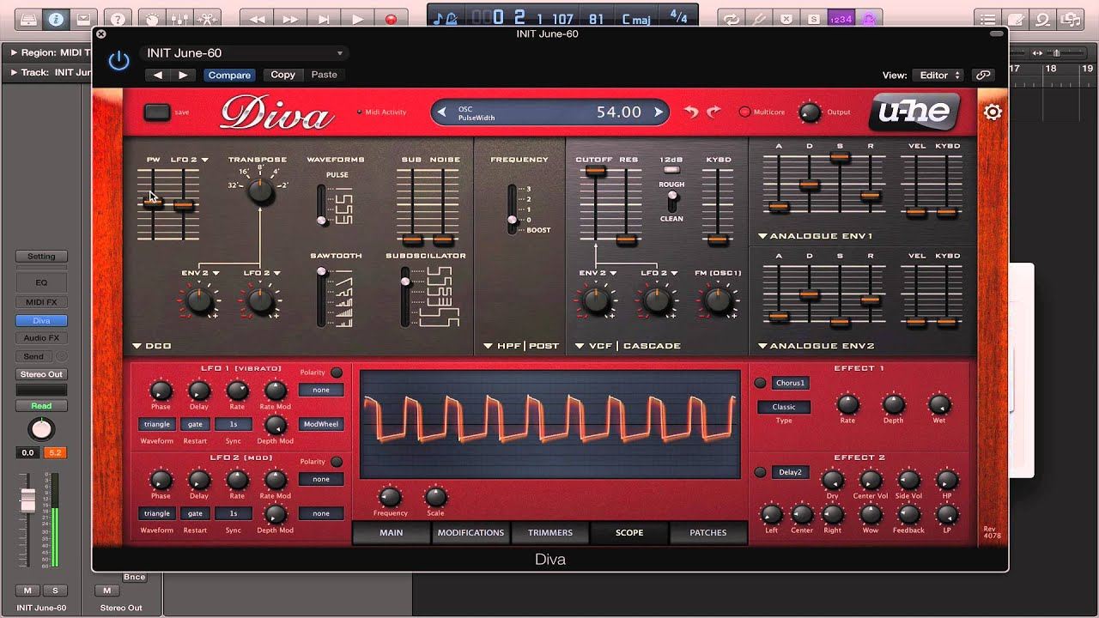Expand the ANALOGUE ENV2 module menu
The width and height of the screenshot is (1099, 618).
pos(815,346)
